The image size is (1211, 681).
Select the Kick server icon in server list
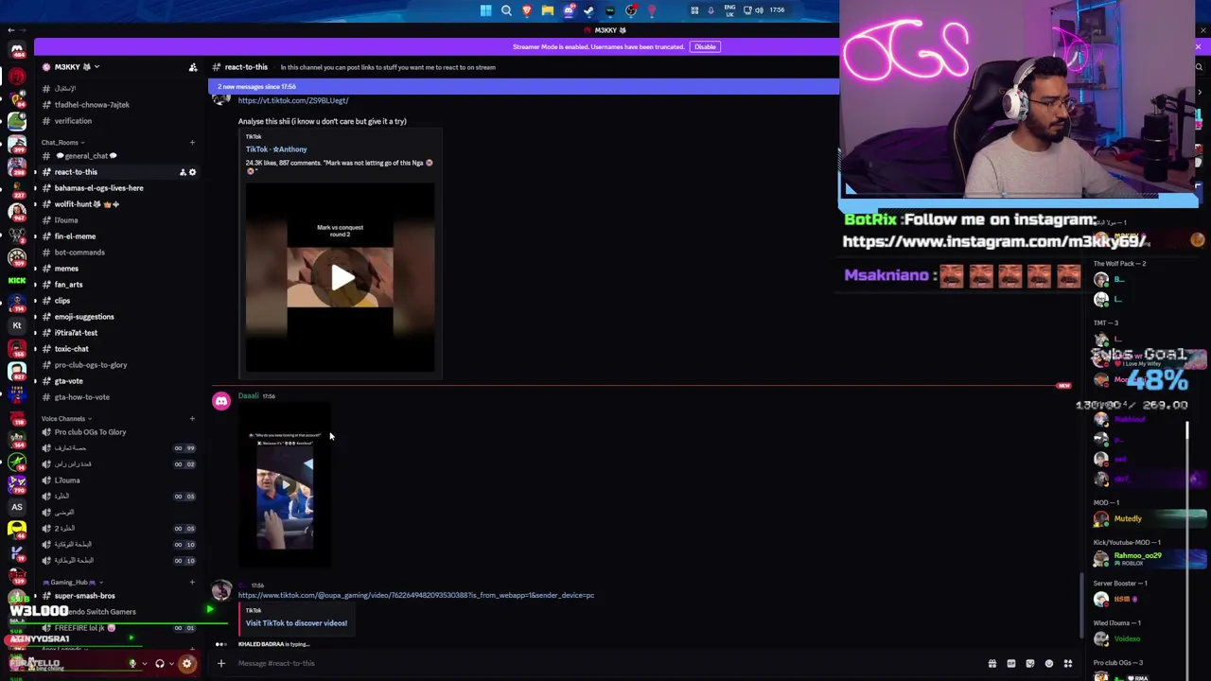coord(17,280)
